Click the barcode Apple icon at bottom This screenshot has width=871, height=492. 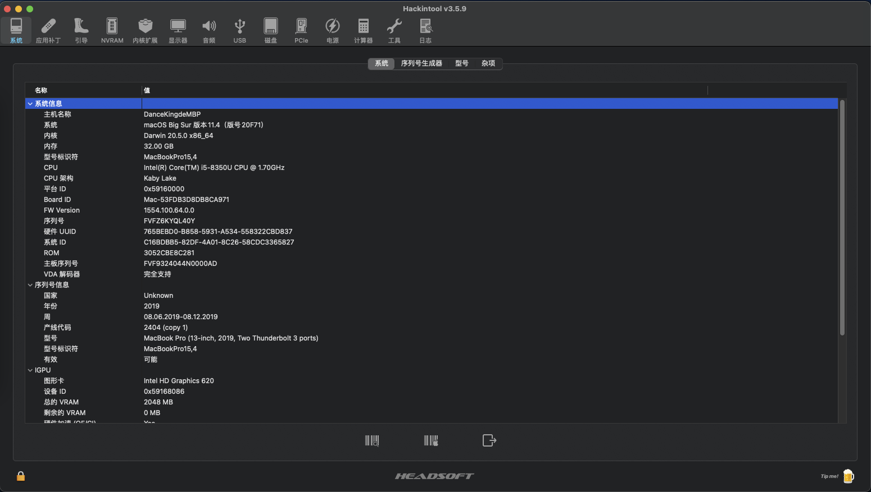coord(431,440)
